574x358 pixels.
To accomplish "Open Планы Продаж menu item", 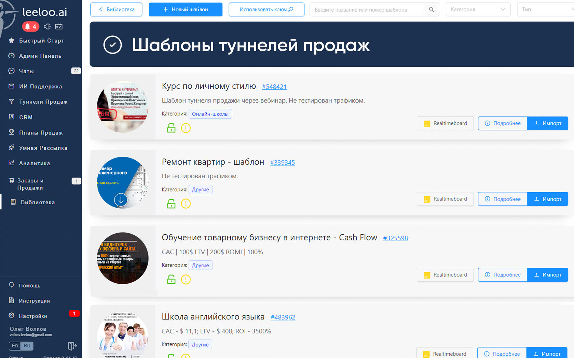I will (x=41, y=132).
